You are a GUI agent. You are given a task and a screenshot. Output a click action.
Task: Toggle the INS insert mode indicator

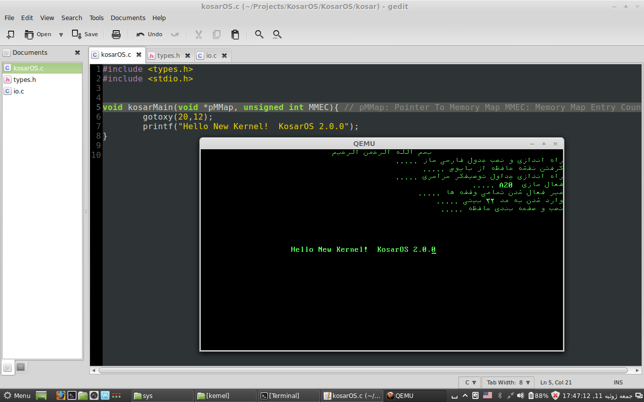(x=618, y=382)
